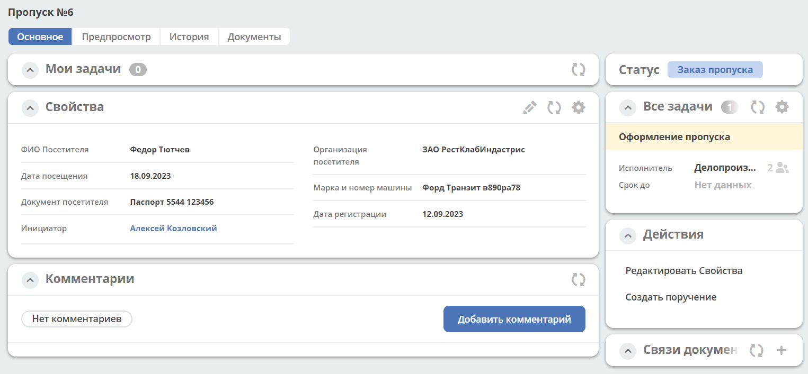Refresh the Связи документа panel
This screenshot has height=374, width=808.
click(x=757, y=350)
